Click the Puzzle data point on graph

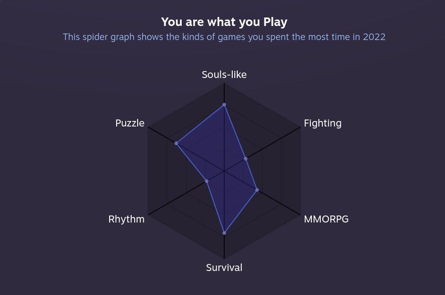coord(176,143)
